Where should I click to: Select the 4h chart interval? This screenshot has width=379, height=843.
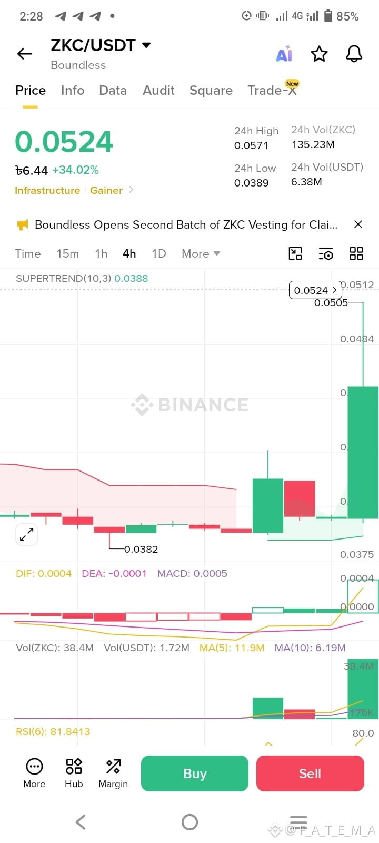[x=129, y=254]
